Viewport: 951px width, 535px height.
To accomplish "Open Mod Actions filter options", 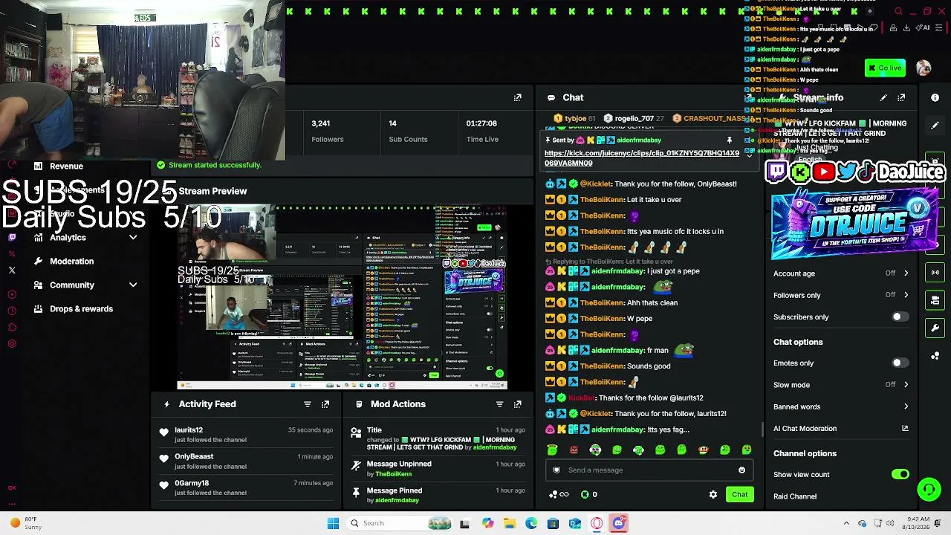I will pyautogui.click(x=500, y=404).
